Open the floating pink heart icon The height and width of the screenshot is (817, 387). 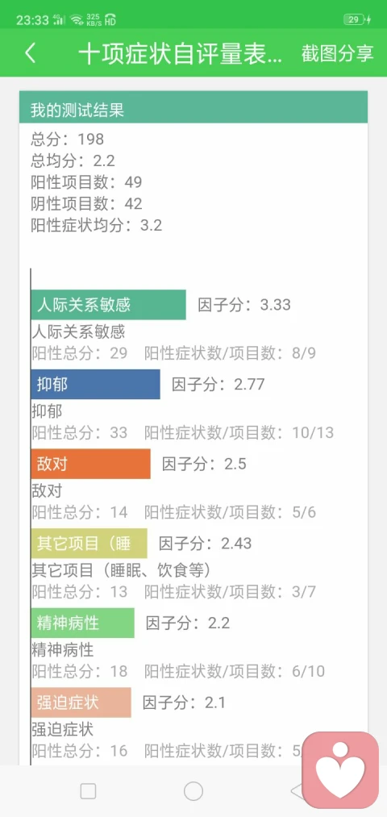tap(340, 770)
